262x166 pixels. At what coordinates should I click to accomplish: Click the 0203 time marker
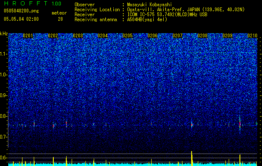(x=78, y=36)
